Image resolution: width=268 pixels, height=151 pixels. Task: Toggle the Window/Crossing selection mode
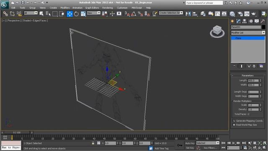coord(62,13)
